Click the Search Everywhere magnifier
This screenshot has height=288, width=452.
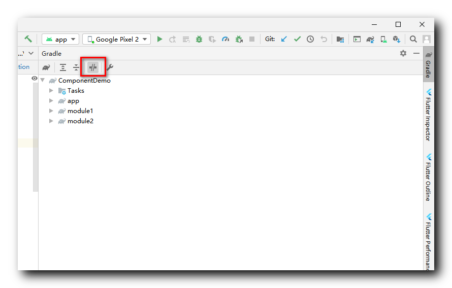tap(413, 39)
